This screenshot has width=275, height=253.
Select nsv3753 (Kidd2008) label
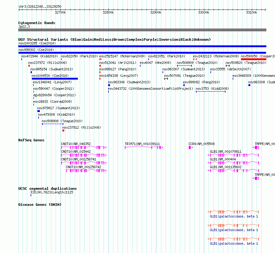212,89
